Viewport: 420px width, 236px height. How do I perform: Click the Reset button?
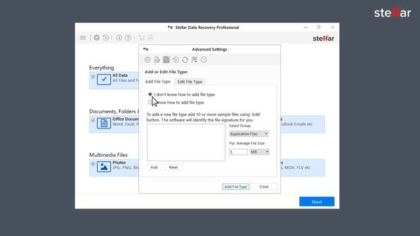(173, 167)
